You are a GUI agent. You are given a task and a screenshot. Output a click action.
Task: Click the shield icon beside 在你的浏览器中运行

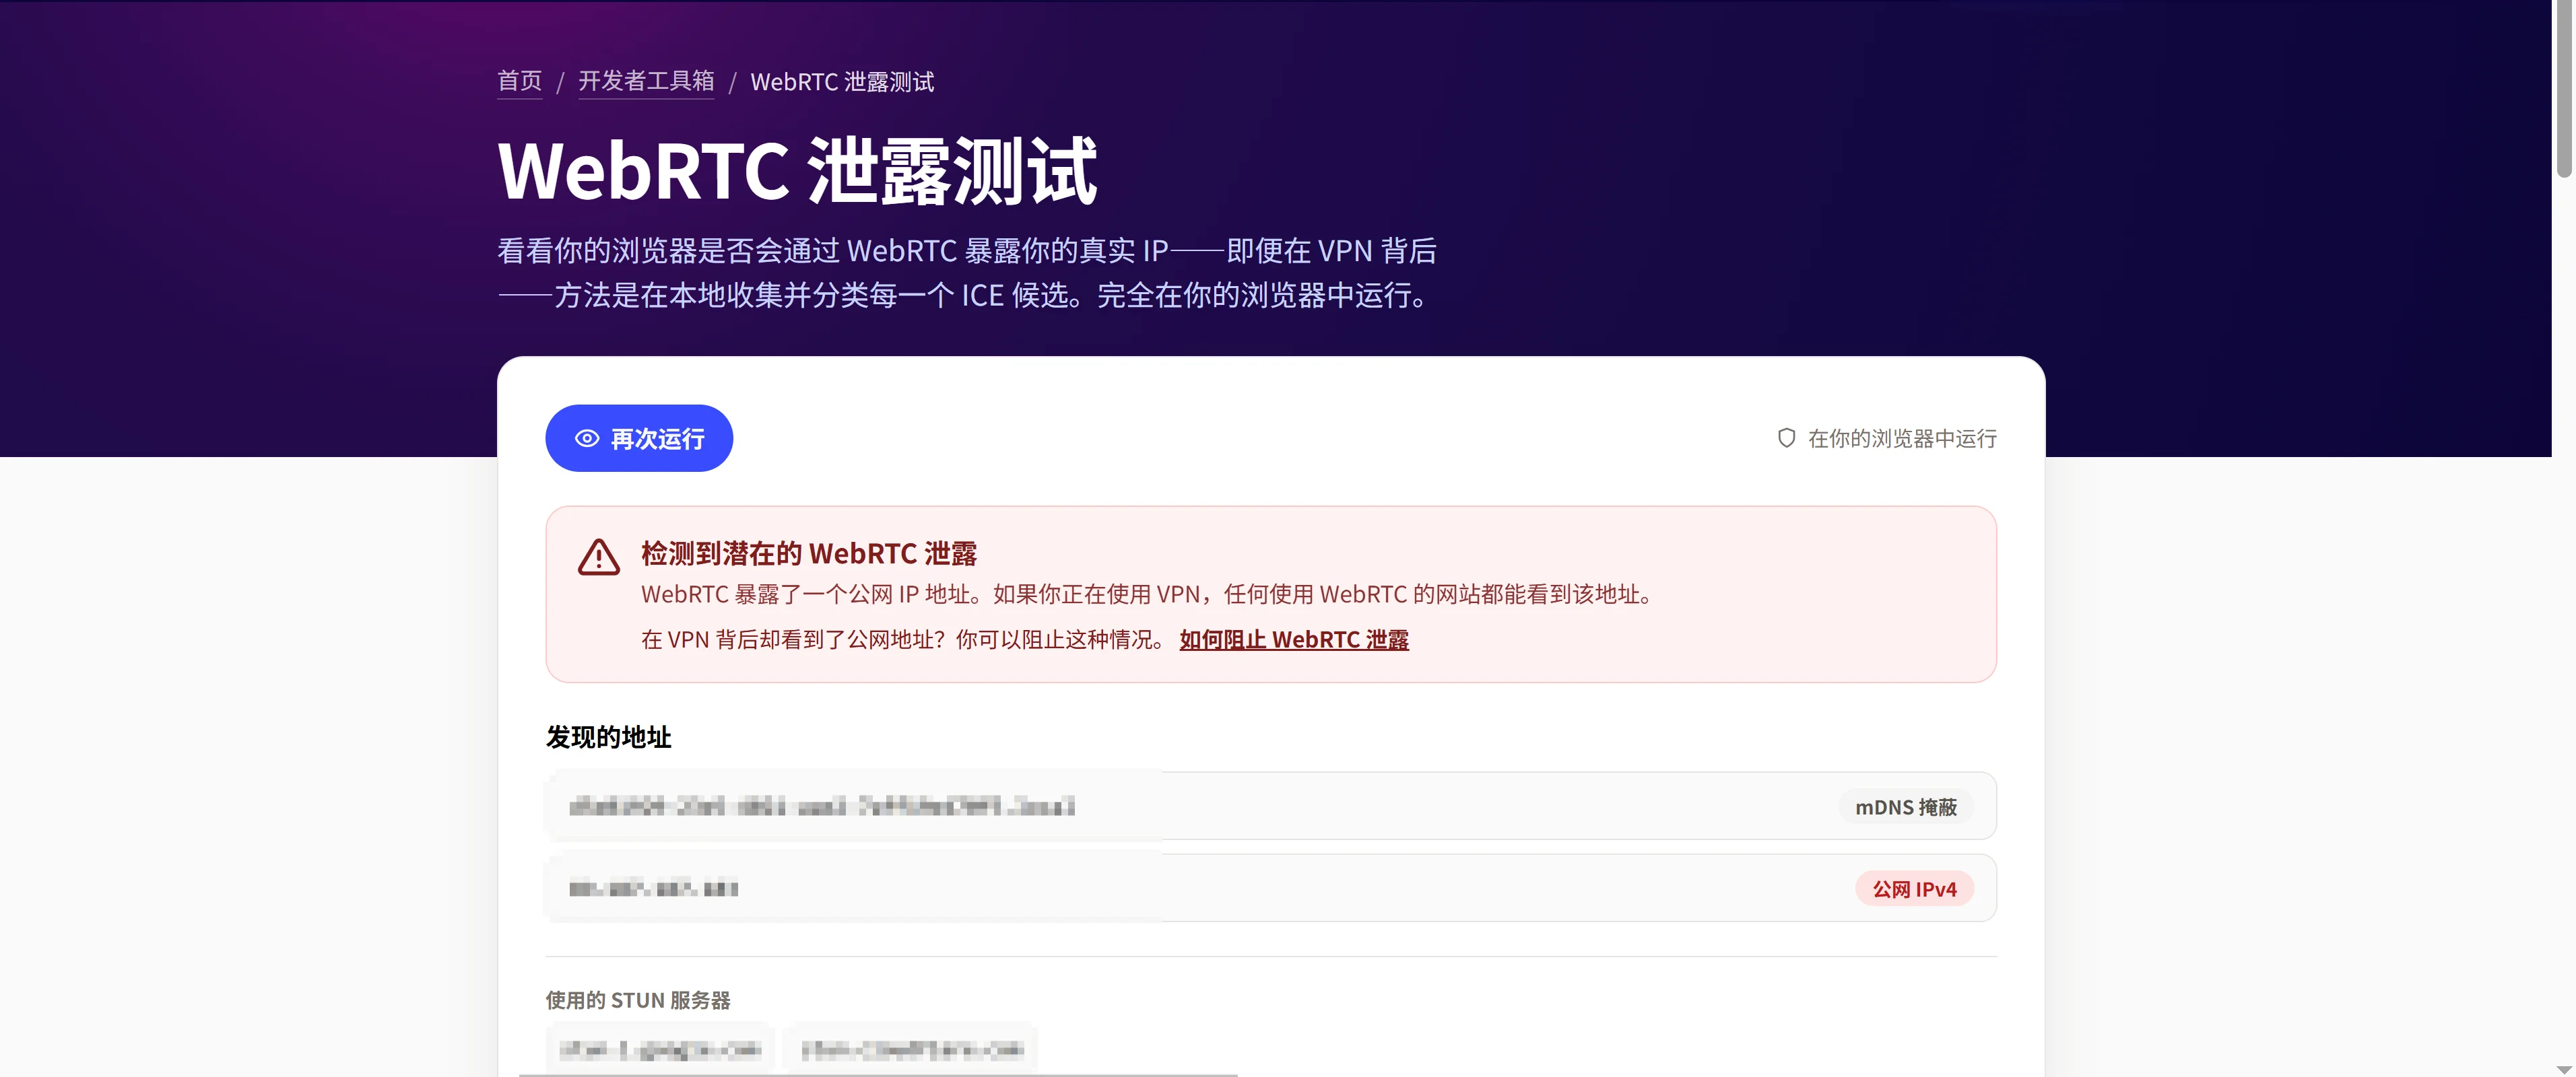click(1786, 438)
